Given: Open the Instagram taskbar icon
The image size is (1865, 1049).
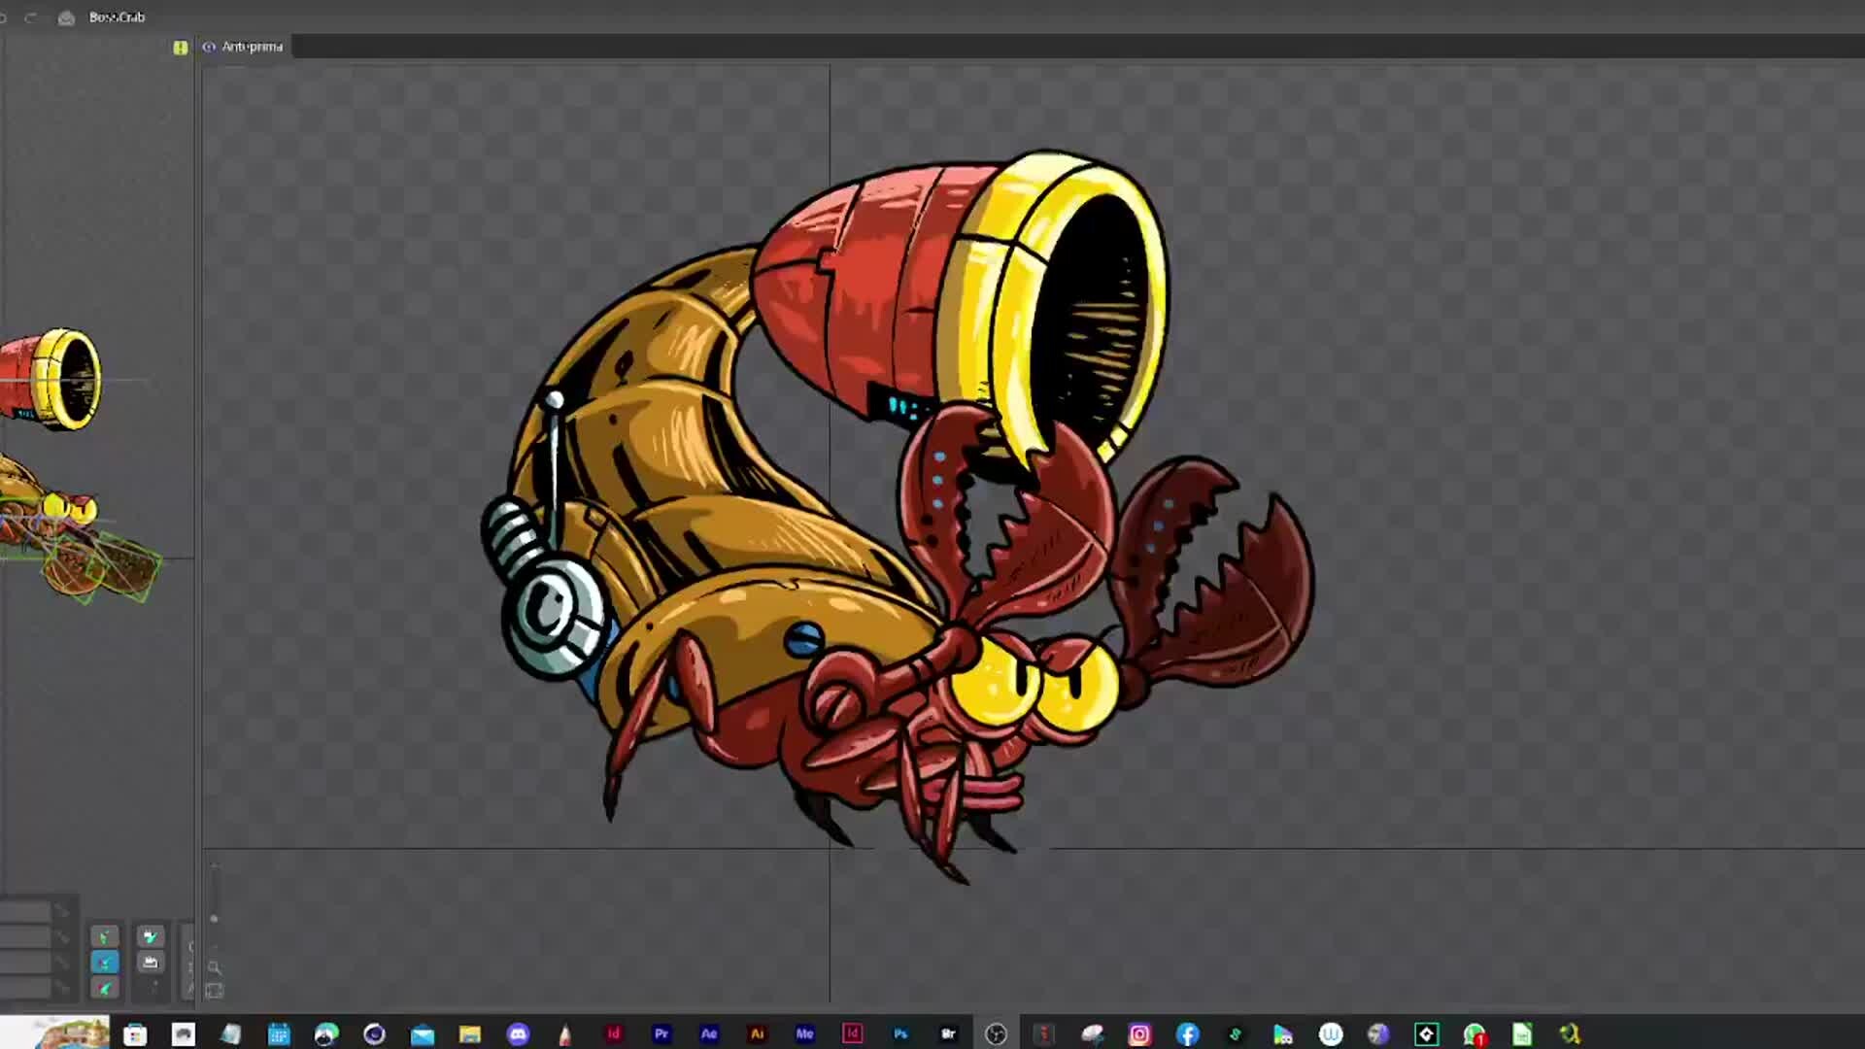Looking at the screenshot, I should [1139, 1034].
